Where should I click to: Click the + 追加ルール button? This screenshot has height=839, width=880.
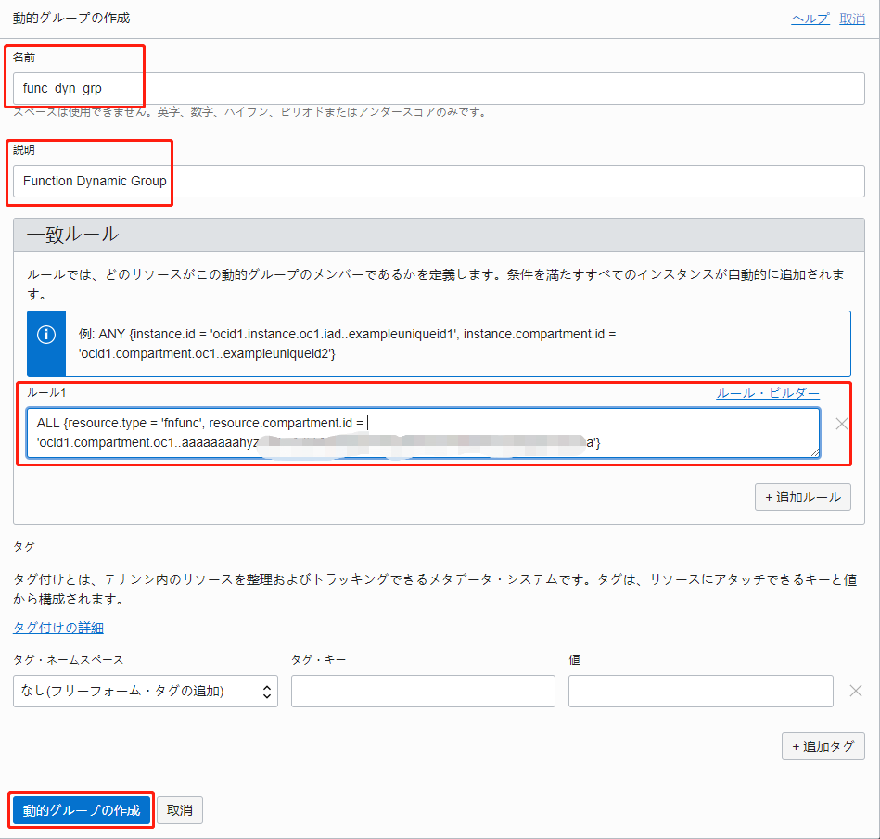[802, 497]
